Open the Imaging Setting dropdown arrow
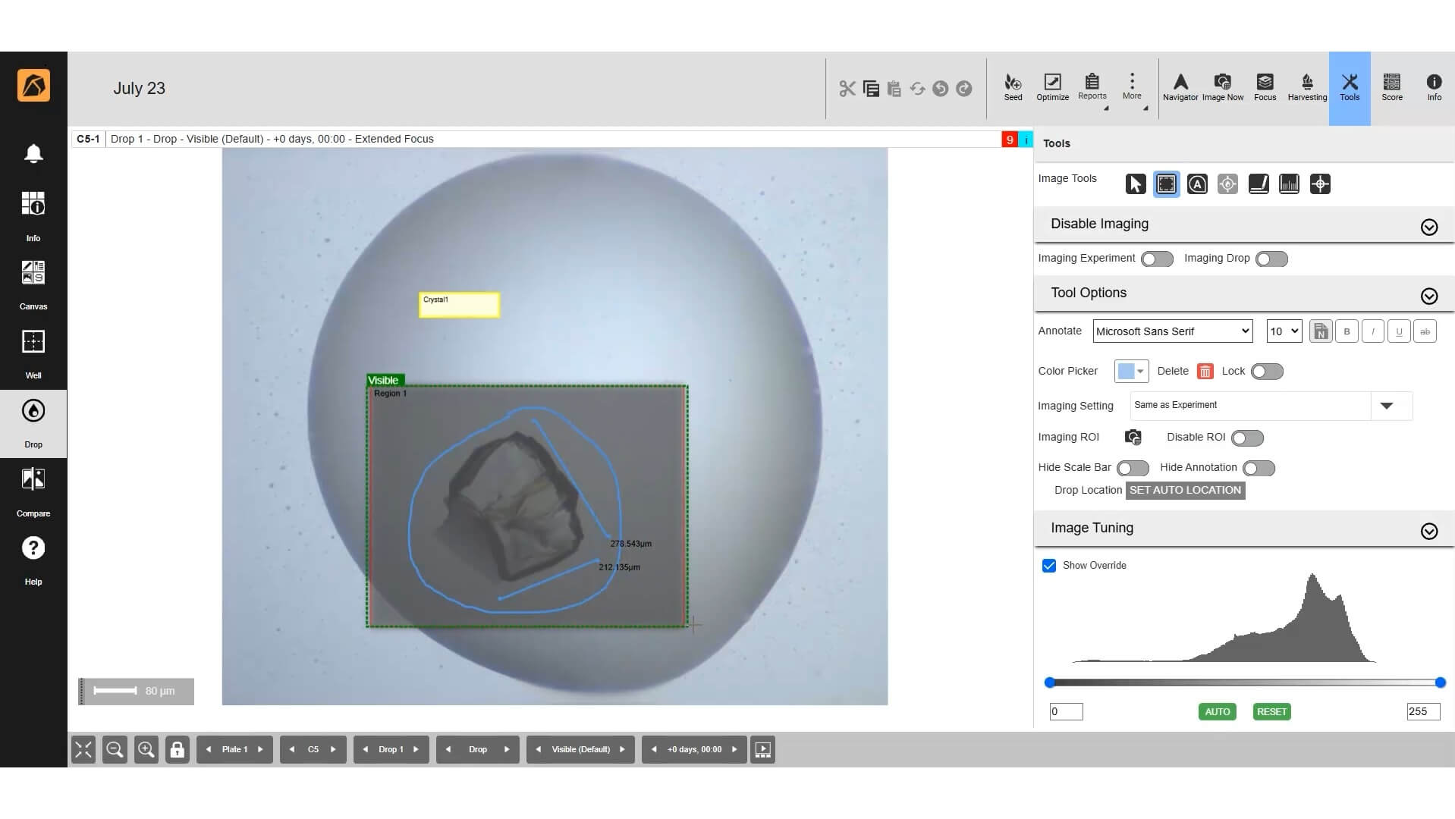The width and height of the screenshot is (1455, 819). pyautogui.click(x=1386, y=406)
